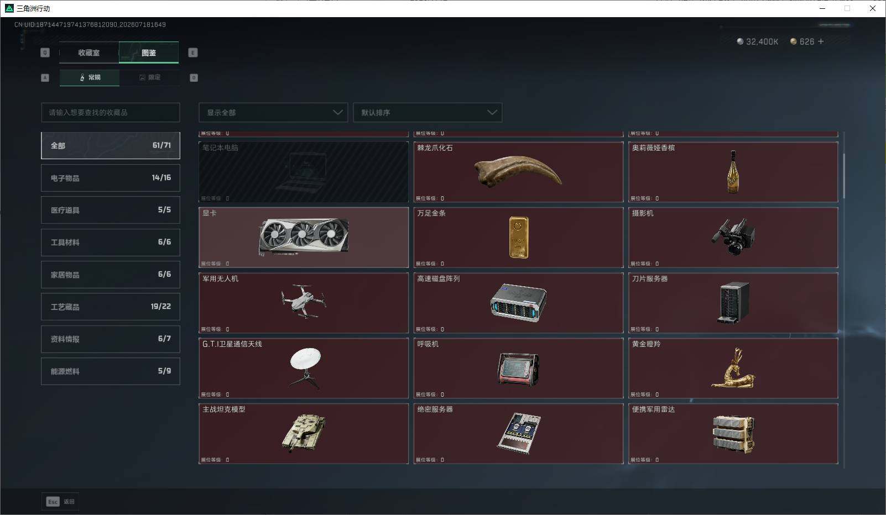Viewport: 886px width, 515px height.
Task: Close the 三角洲行动 window
Action: tap(873, 8)
